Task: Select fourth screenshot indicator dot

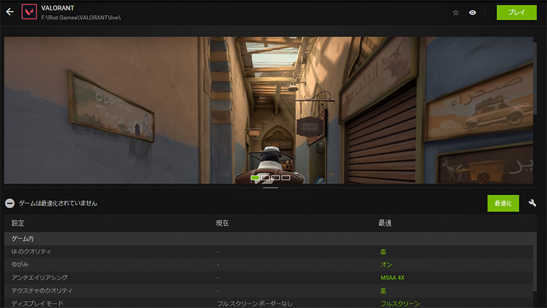Action: (x=286, y=177)
